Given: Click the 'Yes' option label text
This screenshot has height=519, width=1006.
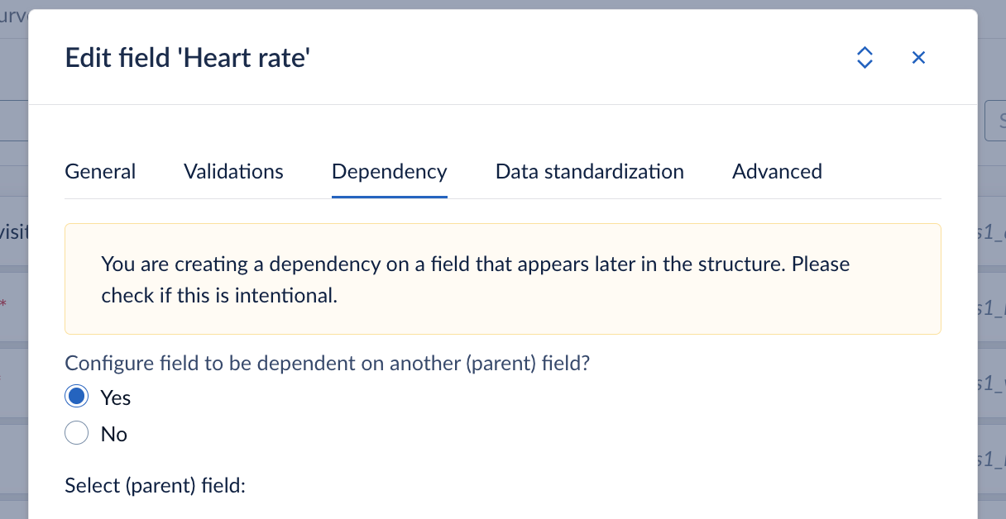Looking at the screenshot, I should tap(116, 398).
